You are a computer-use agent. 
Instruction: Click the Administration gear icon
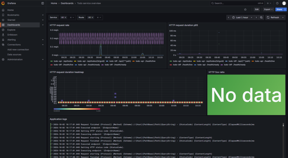(x=3, y=59)
